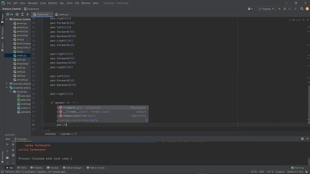
Task: Open the Python Packages tool window tab
Action: coord(72,168)
